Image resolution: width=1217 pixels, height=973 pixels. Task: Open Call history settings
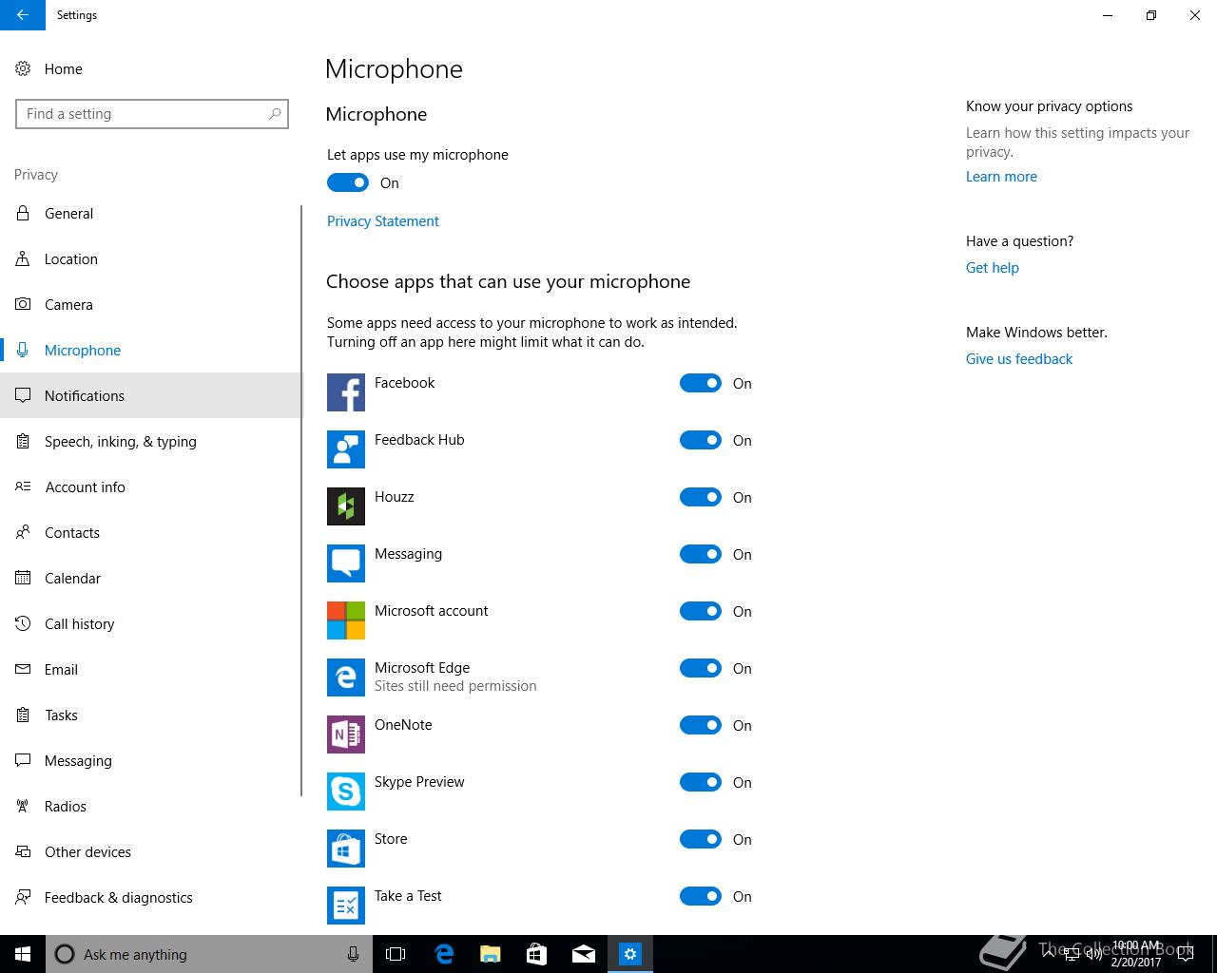pos(150,623)
